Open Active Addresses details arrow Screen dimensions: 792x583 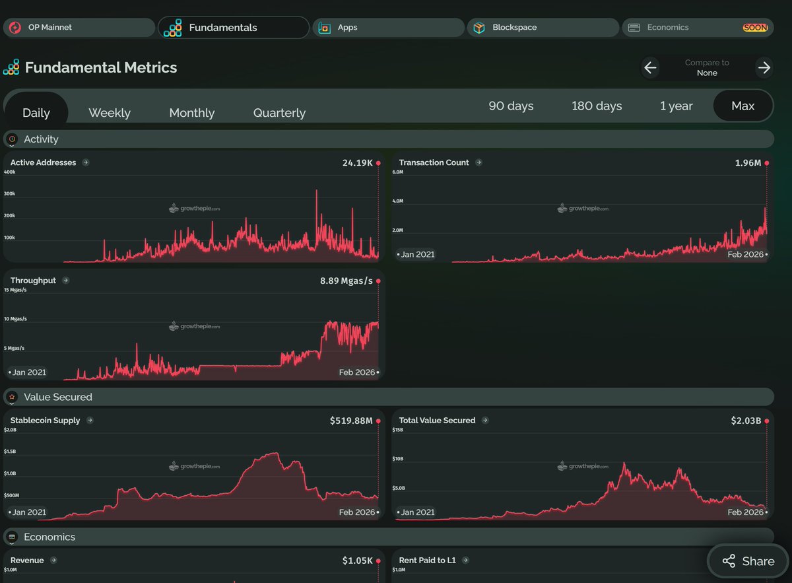tap(86, 162)
